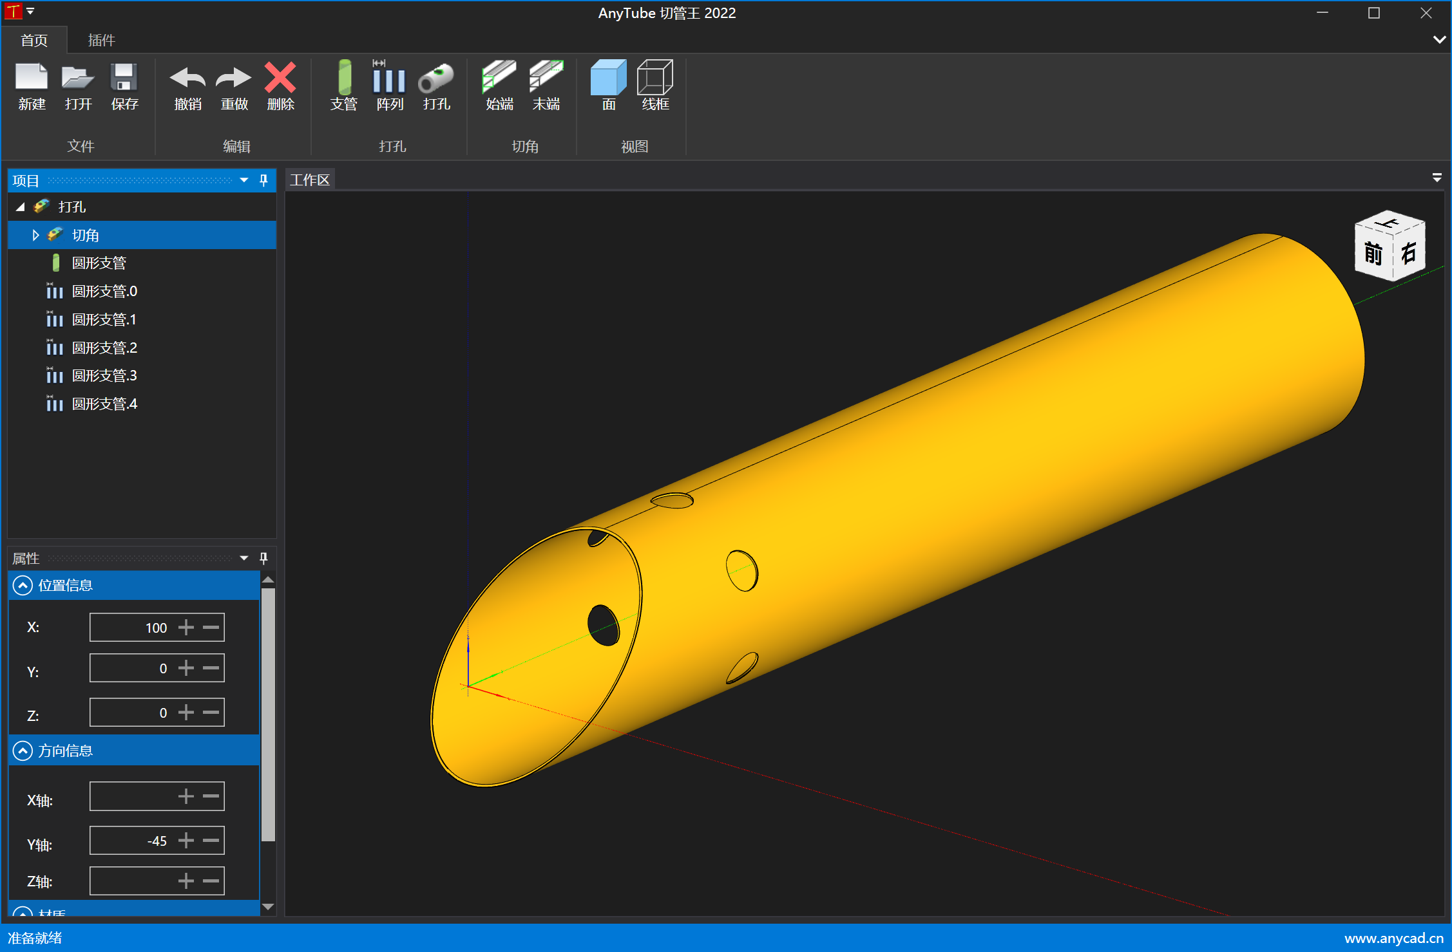Select the 工作区 workspace tab

coord(310,180)
